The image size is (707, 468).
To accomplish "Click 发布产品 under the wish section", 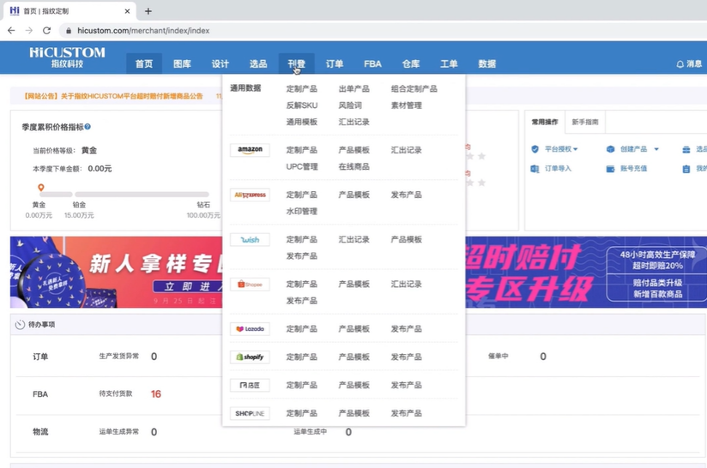I will point(302,255).
